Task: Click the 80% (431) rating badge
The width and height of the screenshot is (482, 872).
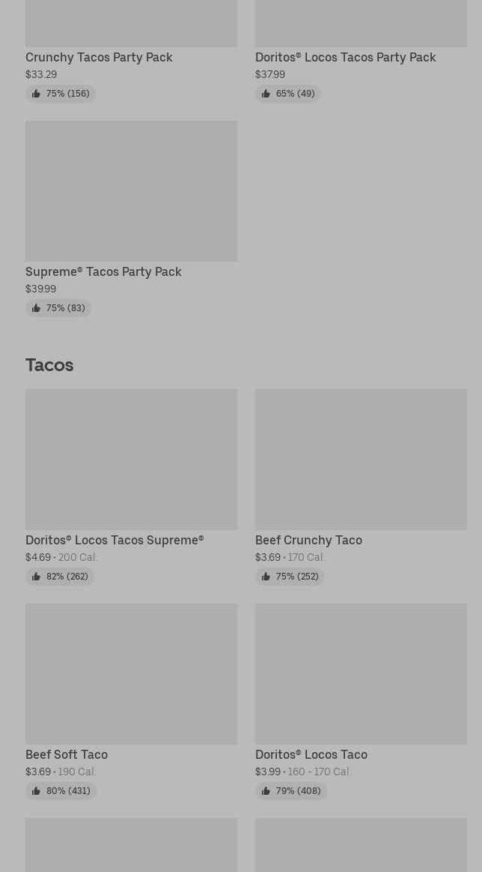Action: (x=61, y=791)
